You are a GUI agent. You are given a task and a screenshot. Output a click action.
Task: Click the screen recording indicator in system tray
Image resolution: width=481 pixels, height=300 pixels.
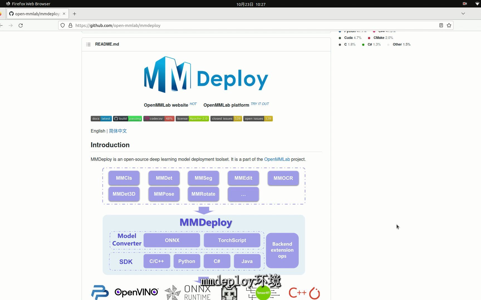pos(465,4)
